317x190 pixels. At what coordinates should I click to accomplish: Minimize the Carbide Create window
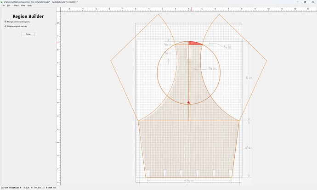coord(298,2)
